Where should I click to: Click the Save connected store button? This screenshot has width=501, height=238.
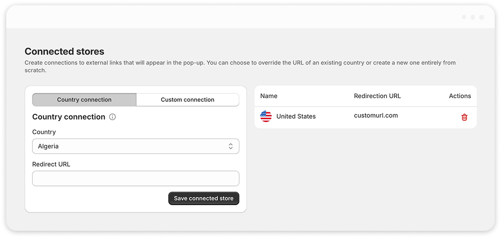click(204, 198)
